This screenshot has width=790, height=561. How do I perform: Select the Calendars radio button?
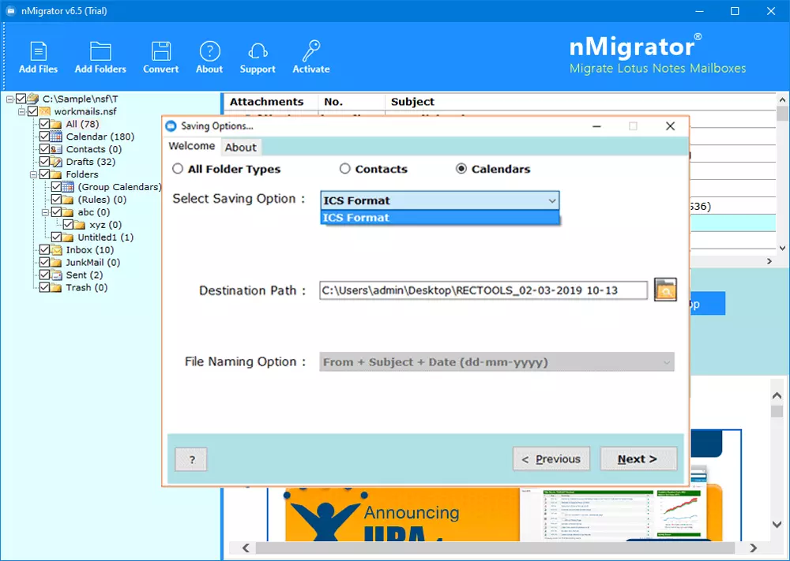(x=461, y=169)
